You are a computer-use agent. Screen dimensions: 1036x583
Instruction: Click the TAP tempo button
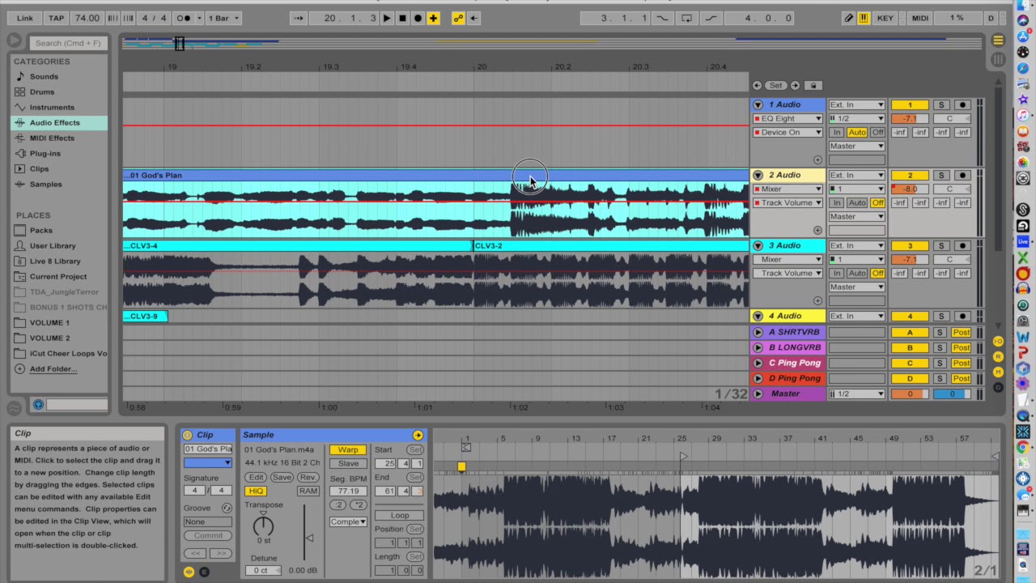[56, 18]
